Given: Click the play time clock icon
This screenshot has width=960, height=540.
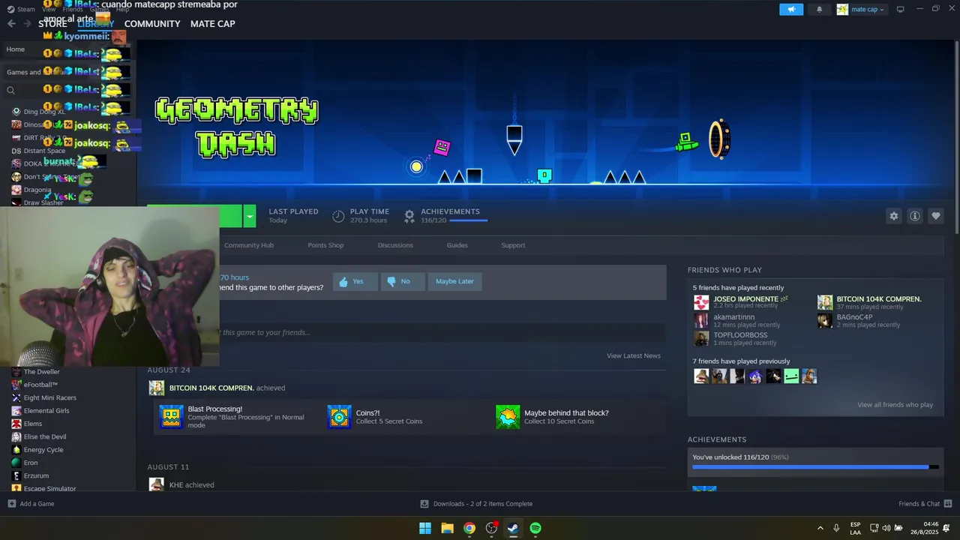Looking at the screenshot, I should (338, 216).
